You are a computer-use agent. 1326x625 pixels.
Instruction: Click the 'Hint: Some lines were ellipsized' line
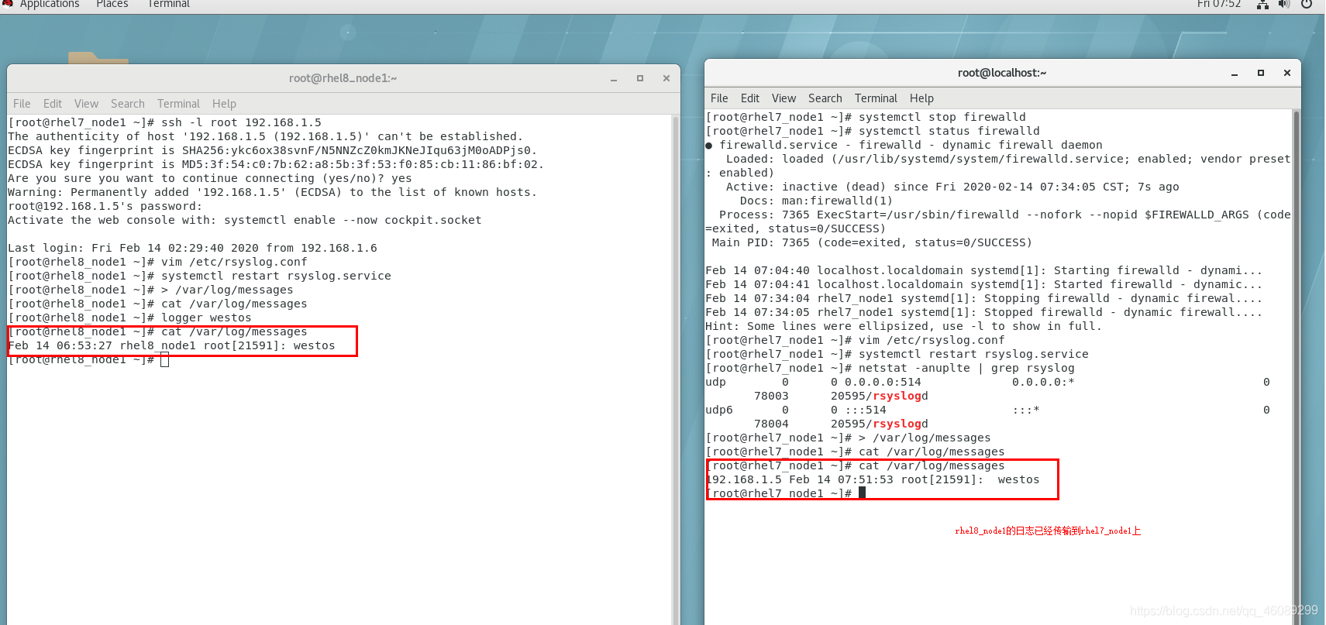click(904, 326)
